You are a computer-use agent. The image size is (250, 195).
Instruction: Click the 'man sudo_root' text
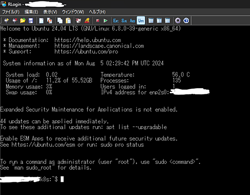click(x=33, y=167)
